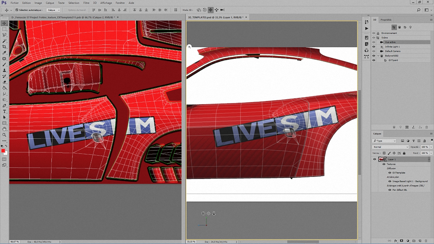
Task: Switch to the Propriétés tab
Action: [x=386, y=20]
